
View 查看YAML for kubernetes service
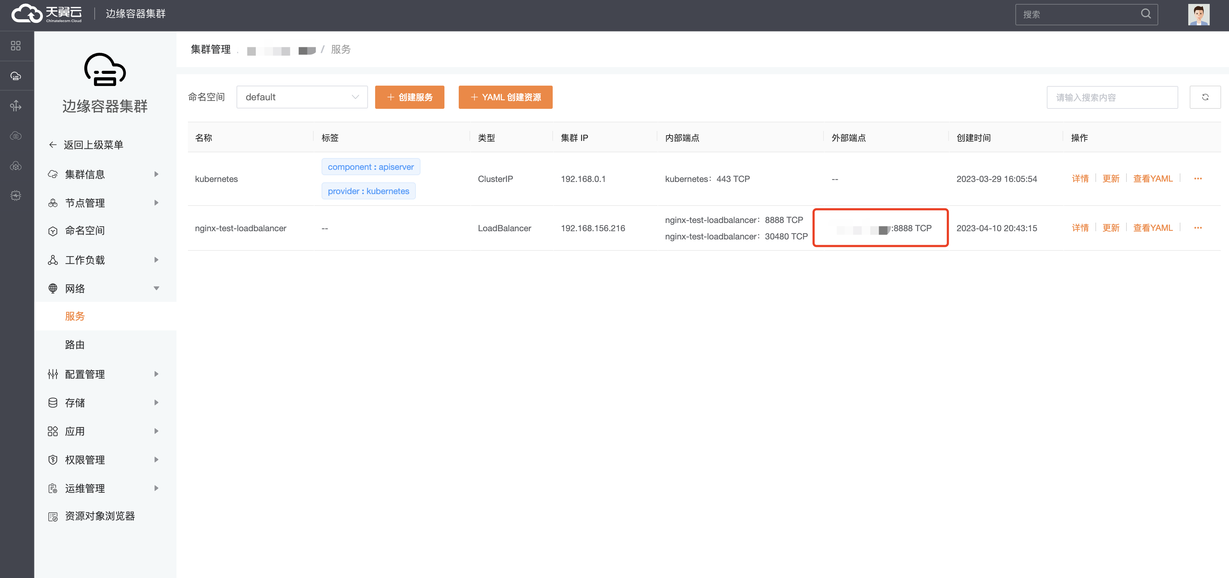click(1153, 179)
